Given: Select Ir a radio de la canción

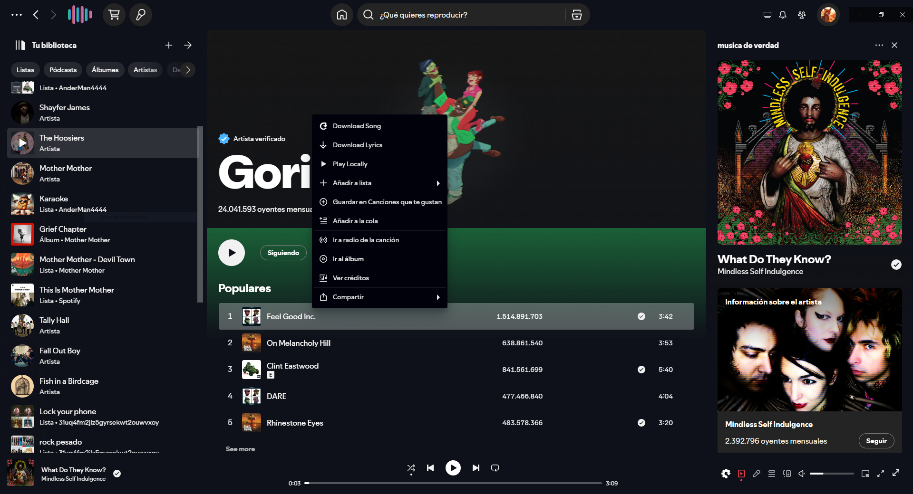Looking at the screenshot, I should click(379, 240).
